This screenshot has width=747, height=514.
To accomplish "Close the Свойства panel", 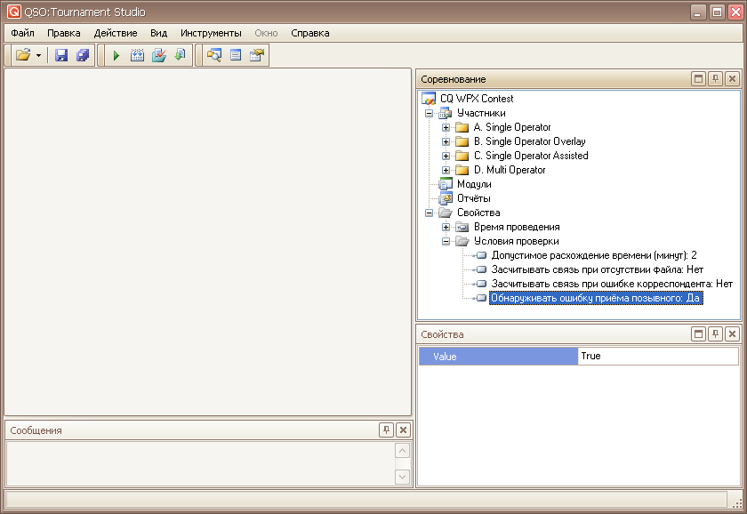I will coord(732,334).
